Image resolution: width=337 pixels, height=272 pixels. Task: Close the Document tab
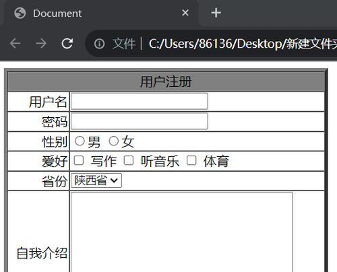(185, 13)
